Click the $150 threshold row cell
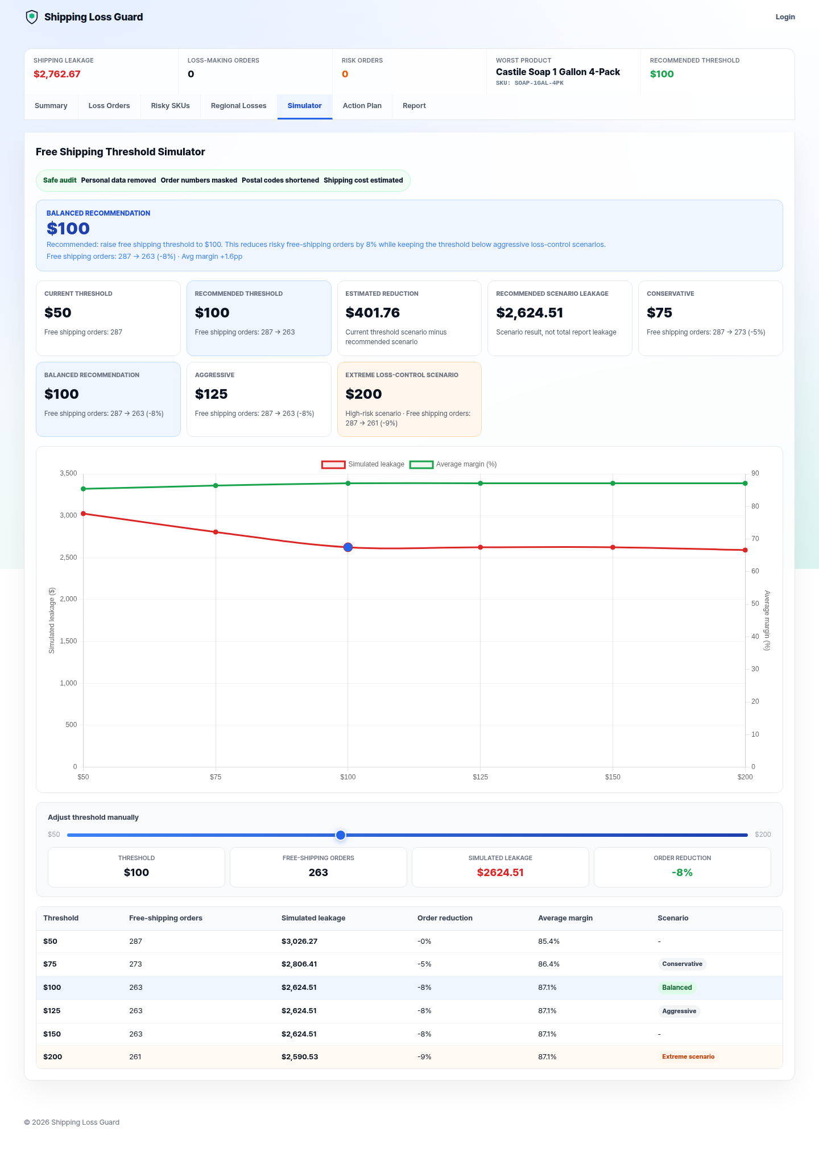Image resolution: width=819 pixels, height=1152 pixels. coord(52,1034)
